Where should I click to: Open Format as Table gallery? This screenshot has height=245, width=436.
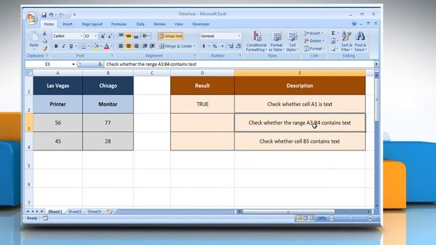pos(277,41)
